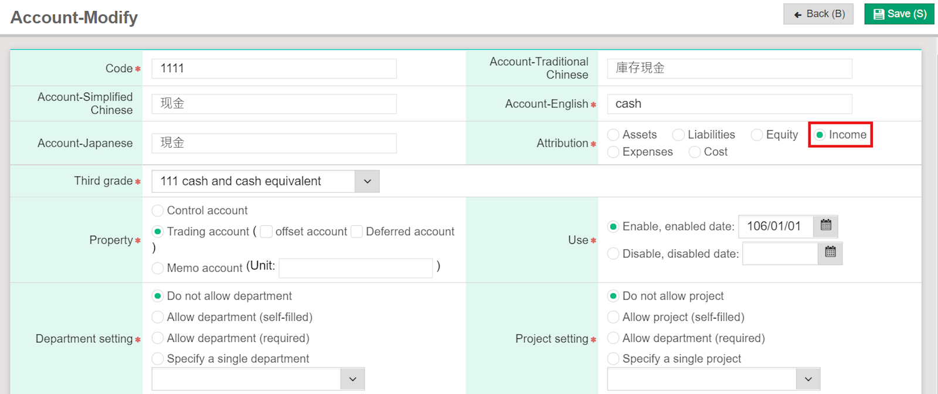Click the Save (S) button
The width and height of the screenshot is (938, 394).
[x=899, y=14]
